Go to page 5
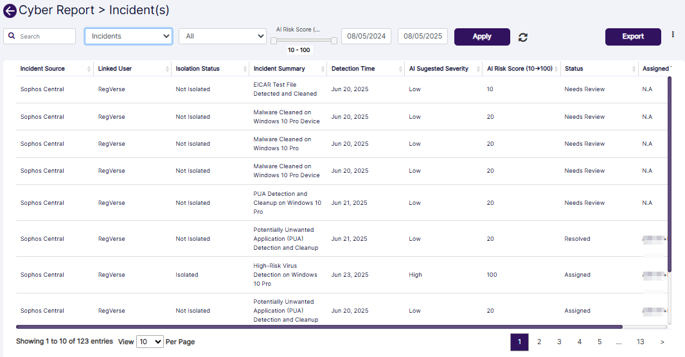 (x=600, y=342)
